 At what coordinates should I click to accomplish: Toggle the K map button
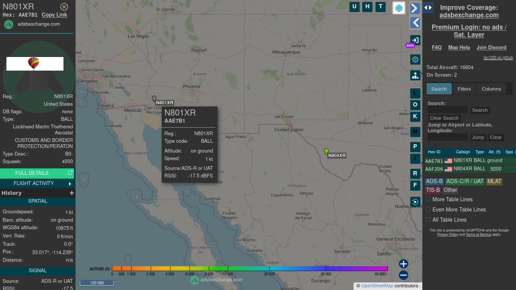[x=415, y=116]
